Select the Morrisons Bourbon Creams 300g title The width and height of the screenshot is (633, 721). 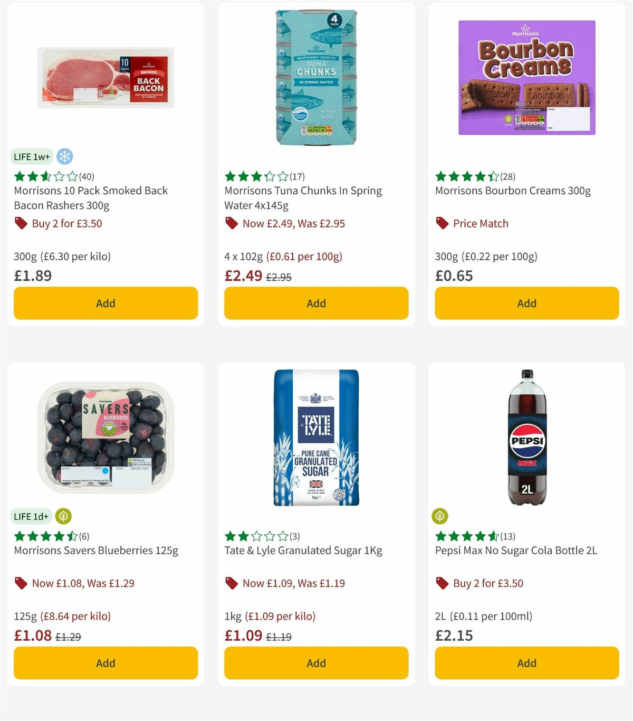click(x=513, y=191)
